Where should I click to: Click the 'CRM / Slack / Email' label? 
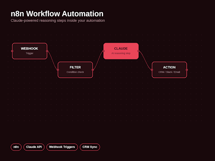169,72
